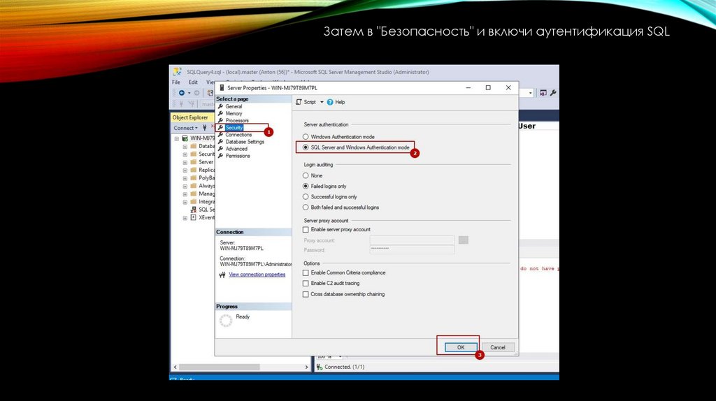Expand the Integration Services folder node
716x401 pixels.
(x=185, y=202)
